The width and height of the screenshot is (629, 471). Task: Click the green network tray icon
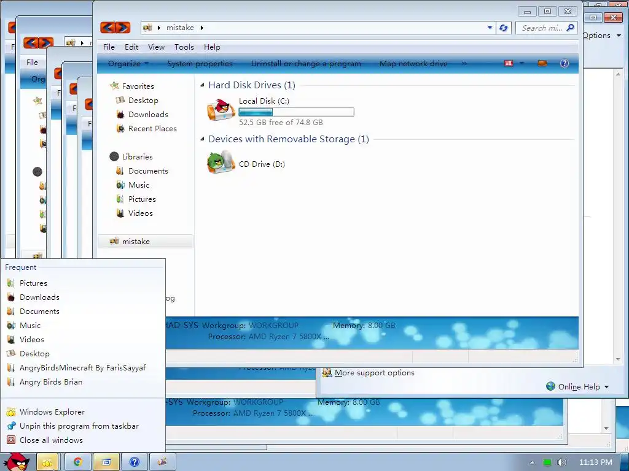[x=547, y=462]
